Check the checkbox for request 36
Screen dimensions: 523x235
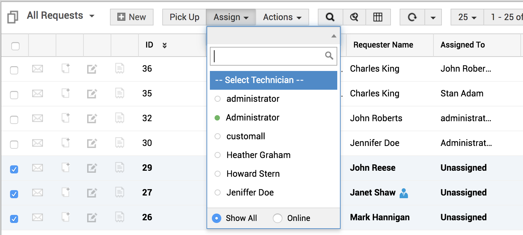click(x=14, y=70)
